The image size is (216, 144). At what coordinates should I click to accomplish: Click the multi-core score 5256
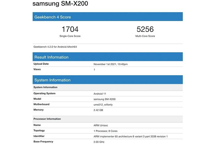[x=145, y=29]
